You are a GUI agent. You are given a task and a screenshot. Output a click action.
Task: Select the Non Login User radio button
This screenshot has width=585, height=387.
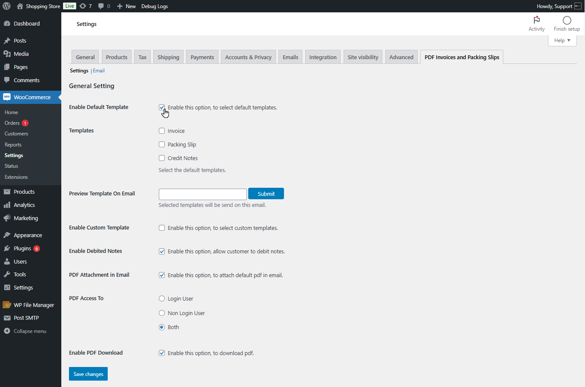162,313
